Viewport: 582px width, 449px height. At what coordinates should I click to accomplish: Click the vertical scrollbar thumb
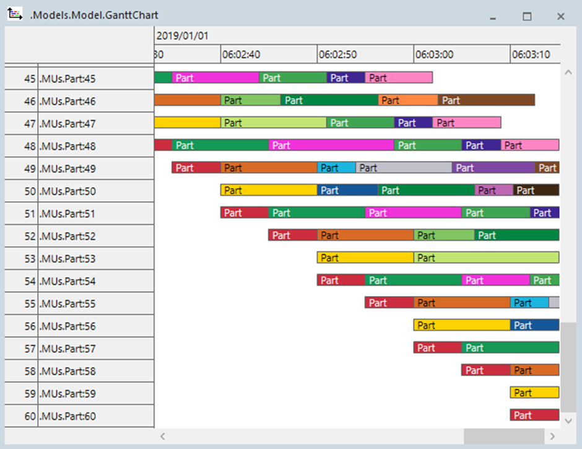tap(568, 365)
